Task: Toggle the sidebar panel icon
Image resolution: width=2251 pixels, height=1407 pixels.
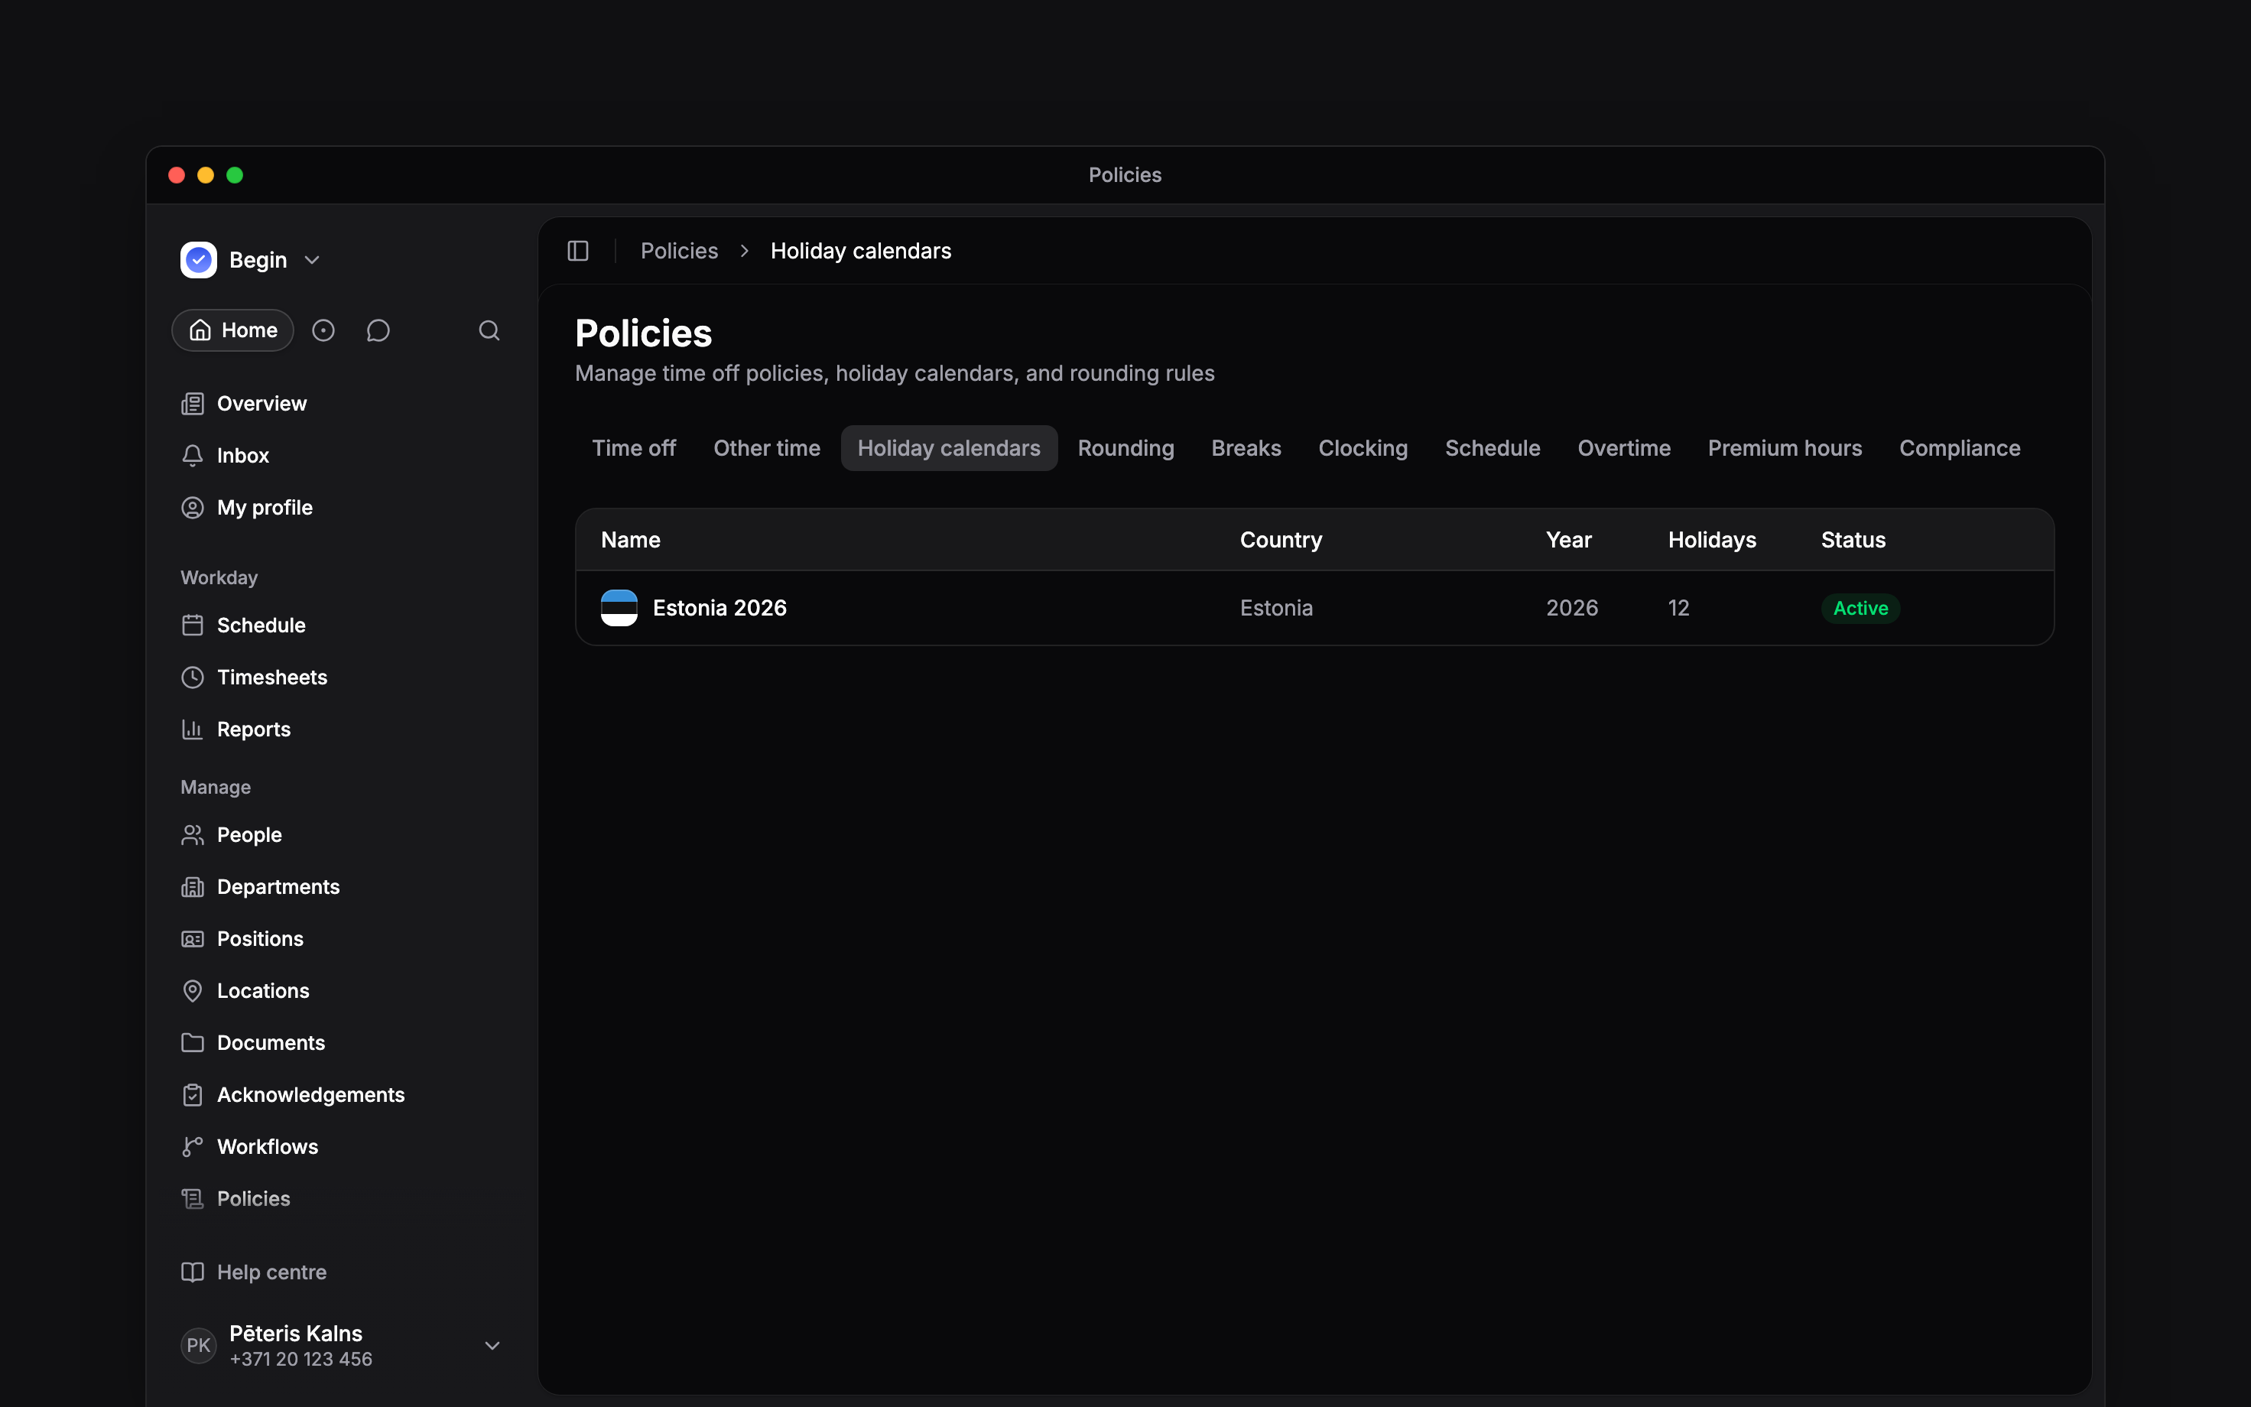Action: point(577,252)
